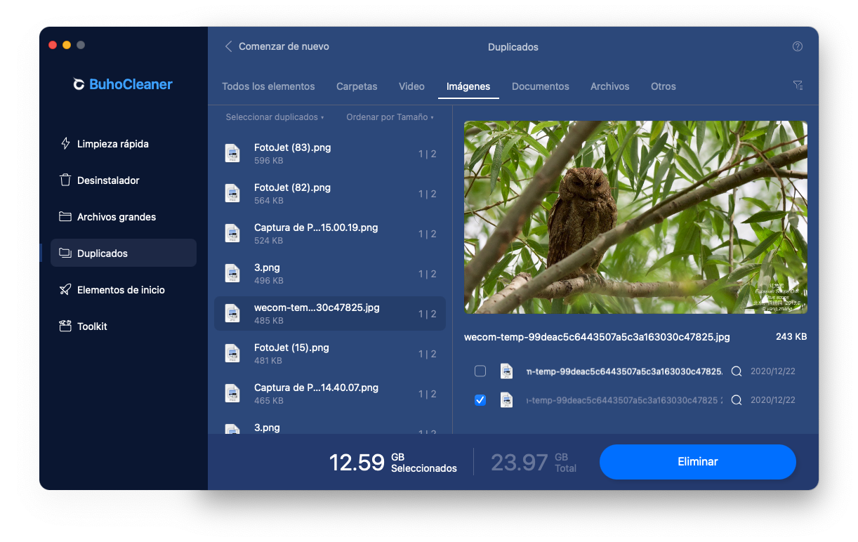This screenshot has height=542, width=858.
Task: Open Archivos grandes in sidebar
Action: (124, 216)
